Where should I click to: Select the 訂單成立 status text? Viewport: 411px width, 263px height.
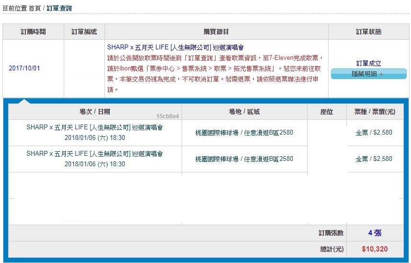368,63
